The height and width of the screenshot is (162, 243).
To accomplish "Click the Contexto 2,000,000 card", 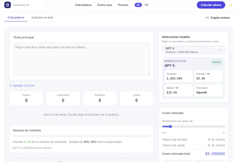I will point(179,76).
